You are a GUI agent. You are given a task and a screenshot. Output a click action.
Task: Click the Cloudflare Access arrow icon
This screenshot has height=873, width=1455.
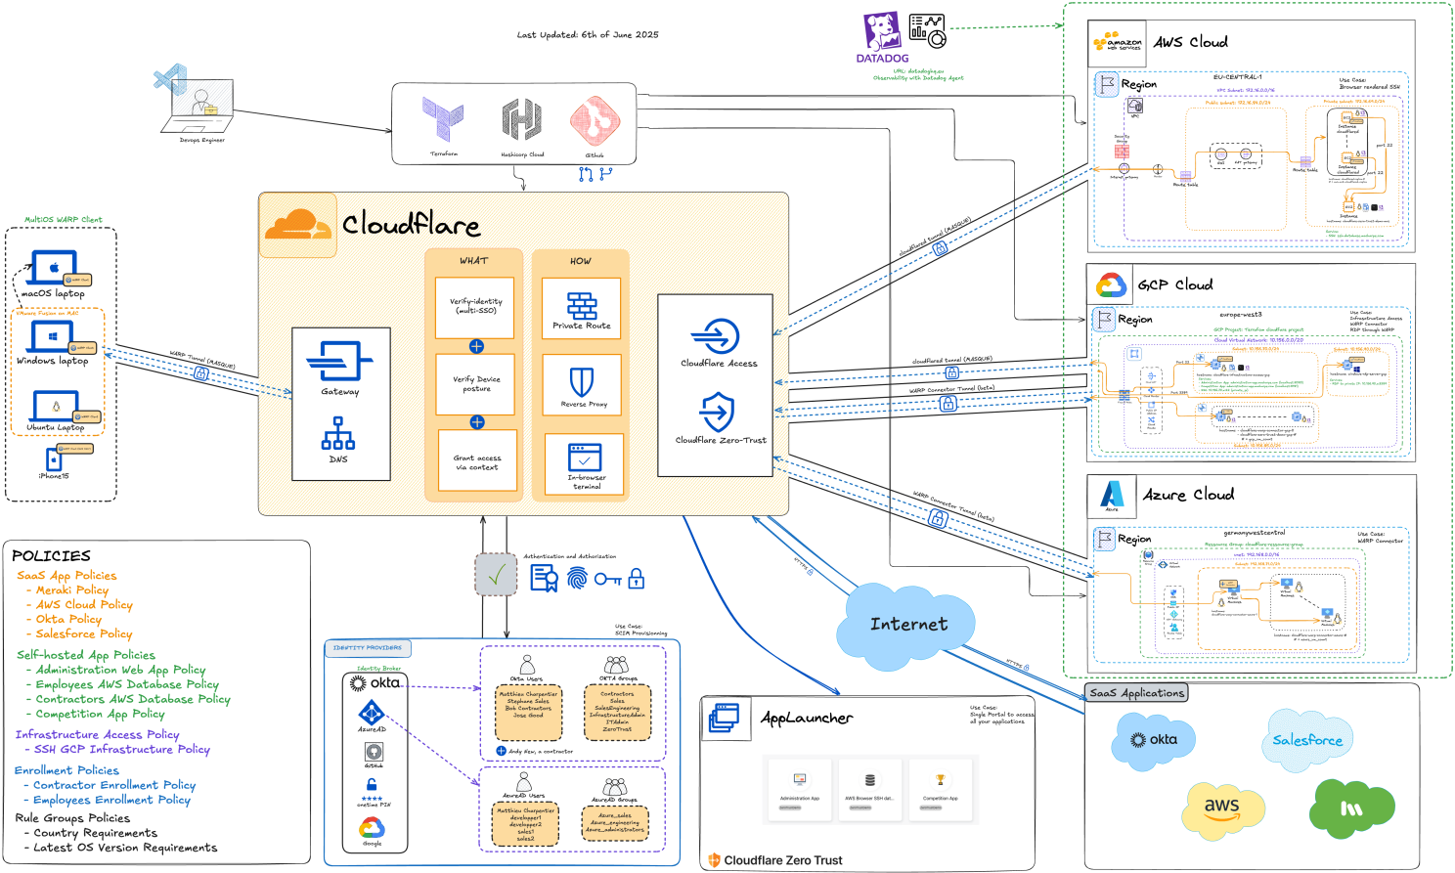717,336
